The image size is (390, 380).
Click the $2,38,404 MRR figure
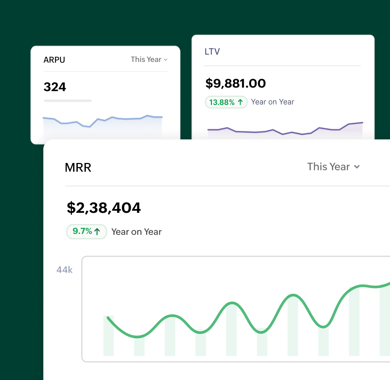(103, 208)
